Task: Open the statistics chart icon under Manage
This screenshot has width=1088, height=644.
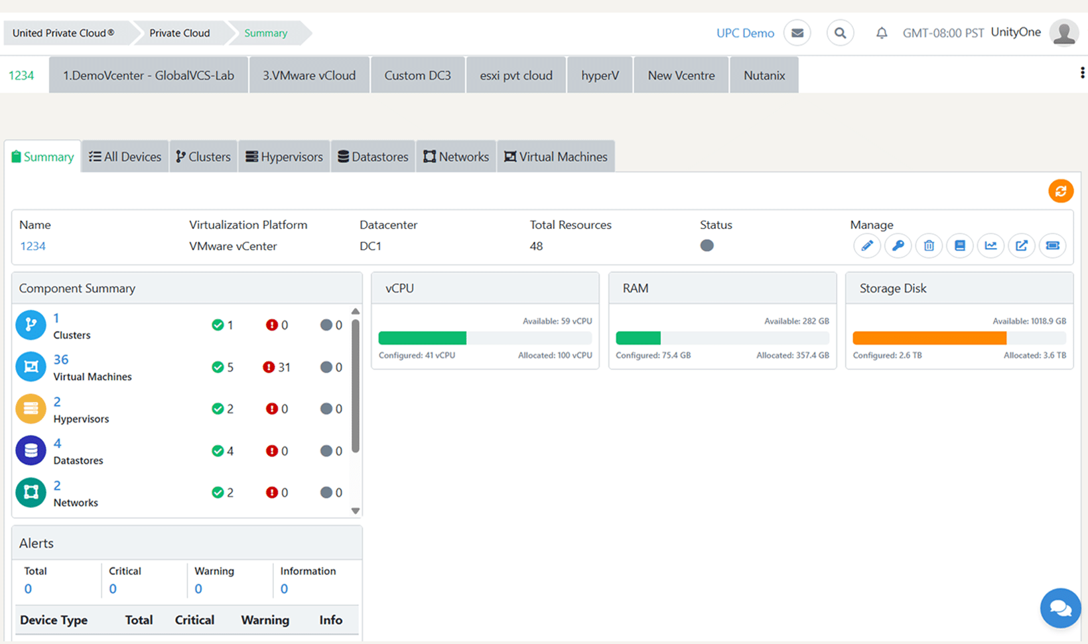Action: [x=990, y=246]
